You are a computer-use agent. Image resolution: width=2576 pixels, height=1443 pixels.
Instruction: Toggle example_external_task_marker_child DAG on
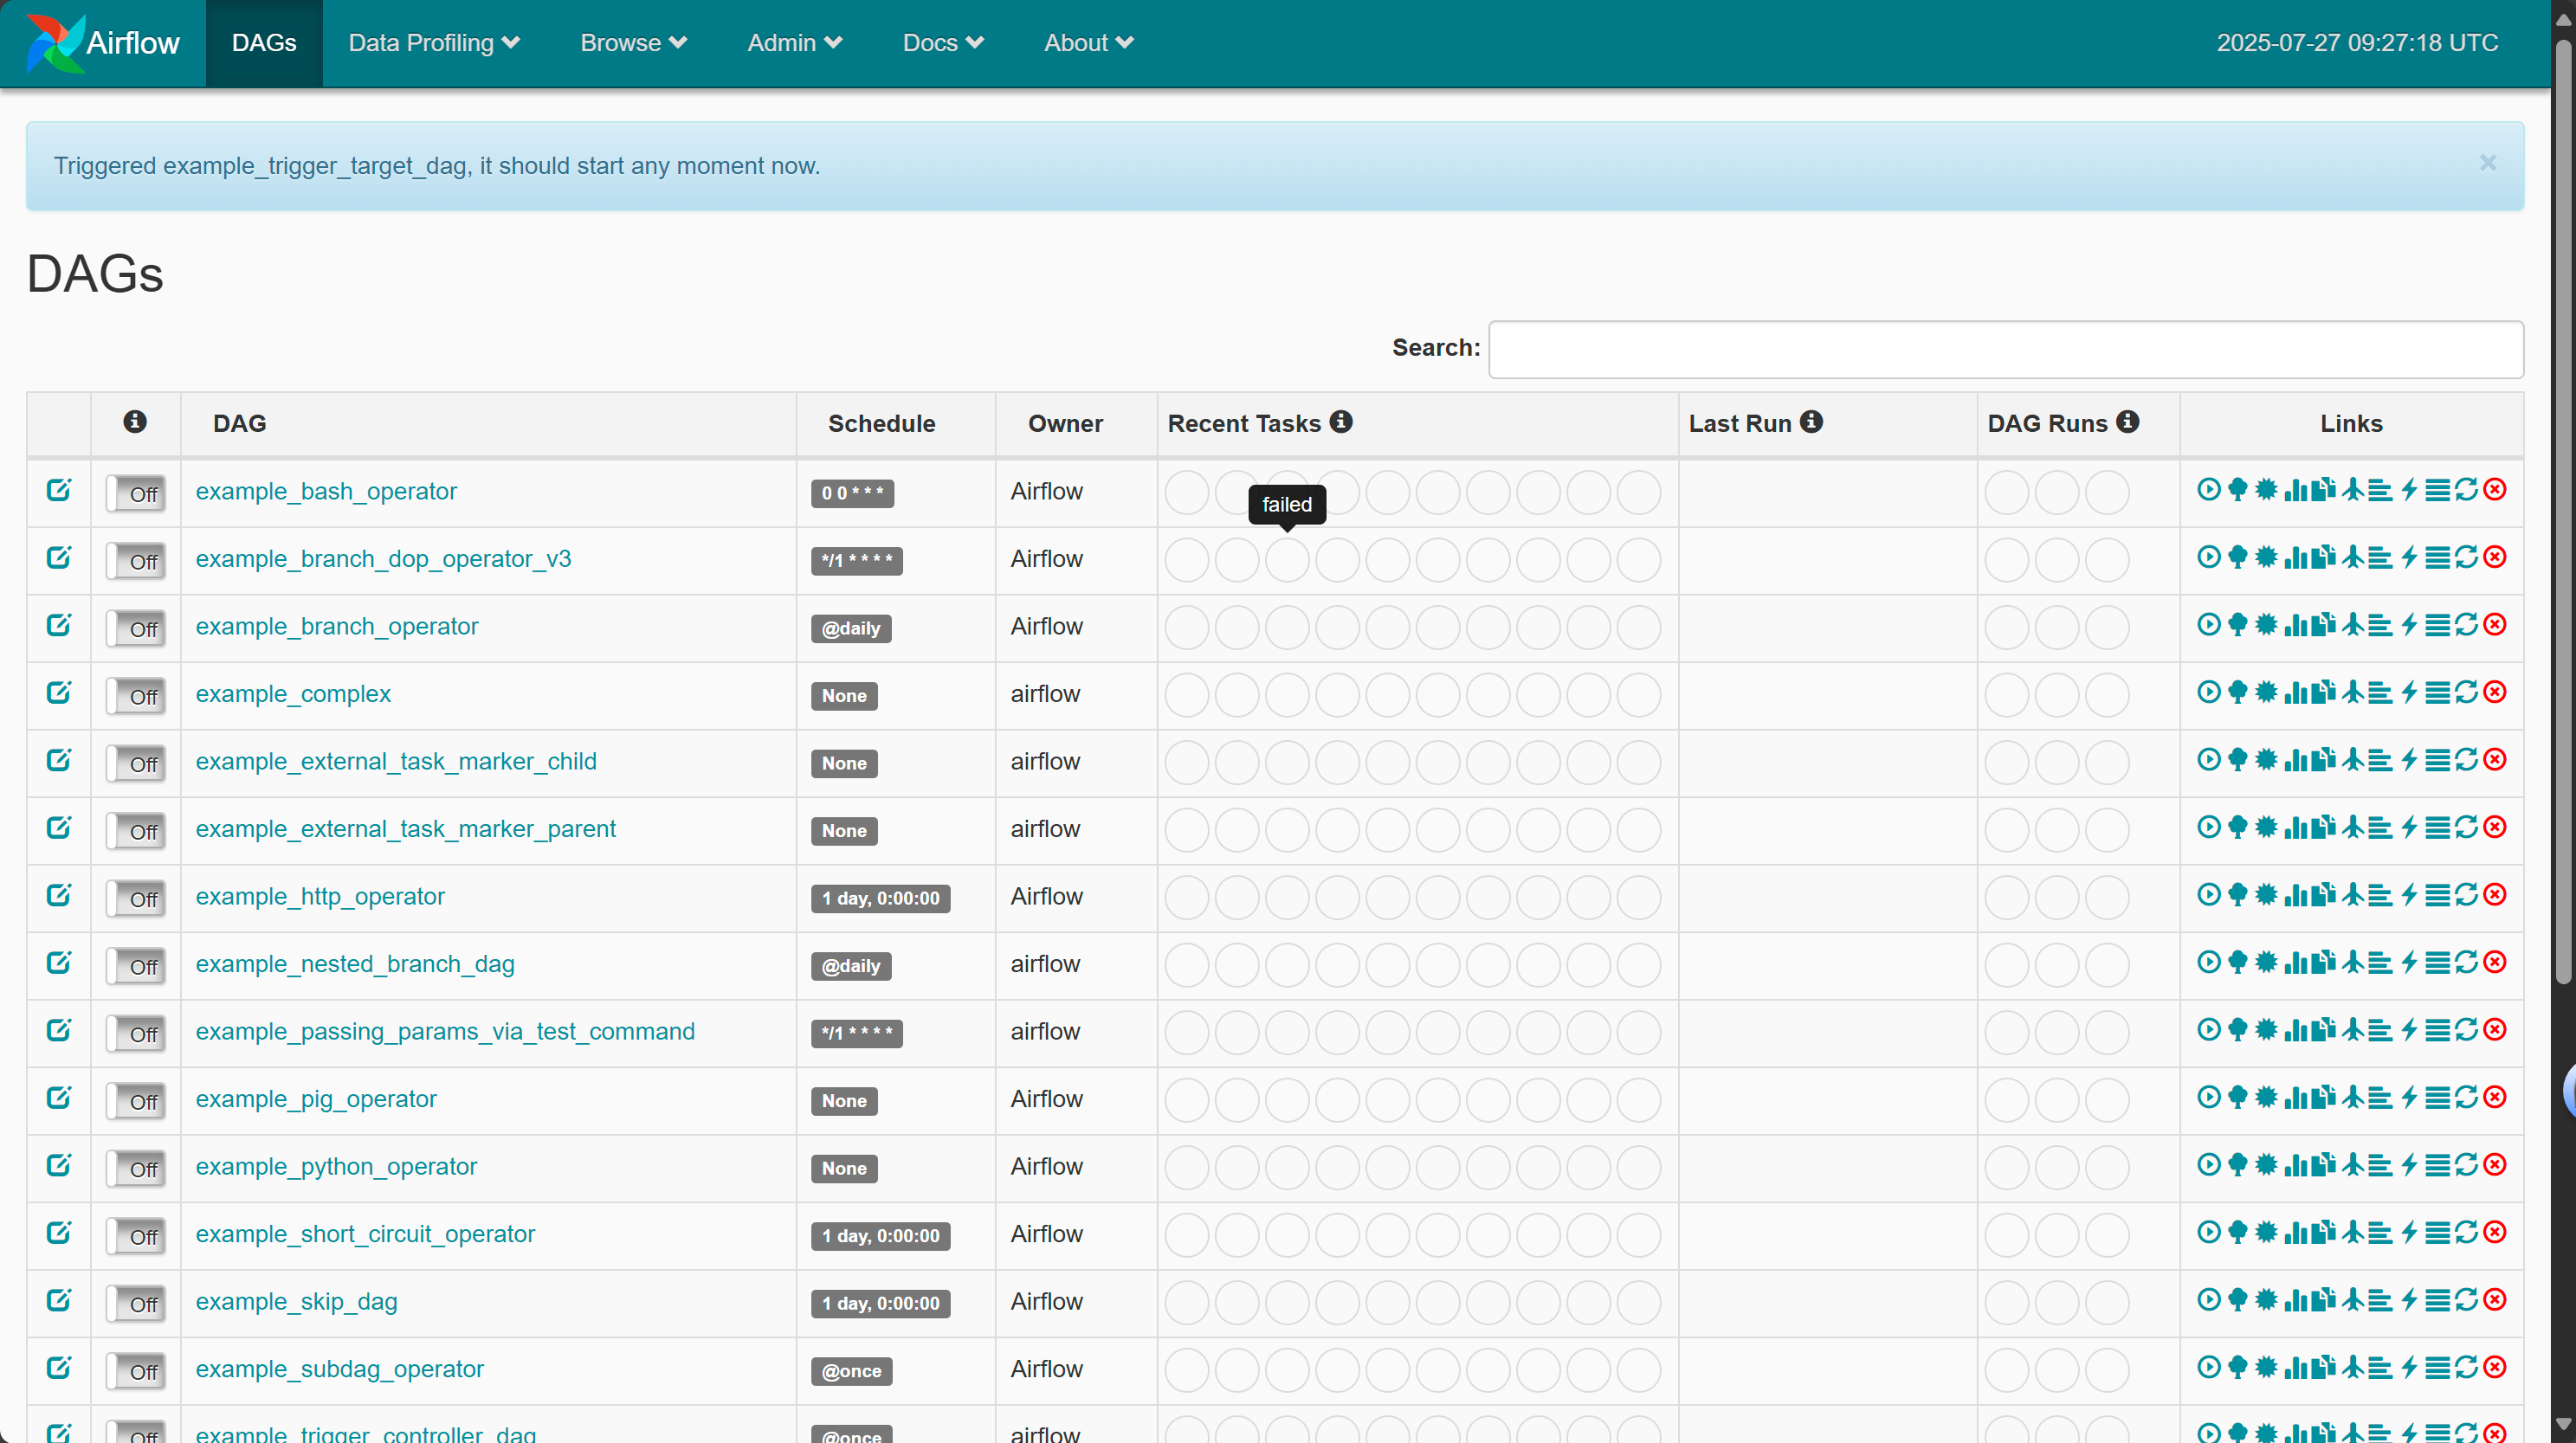(136, 763)
